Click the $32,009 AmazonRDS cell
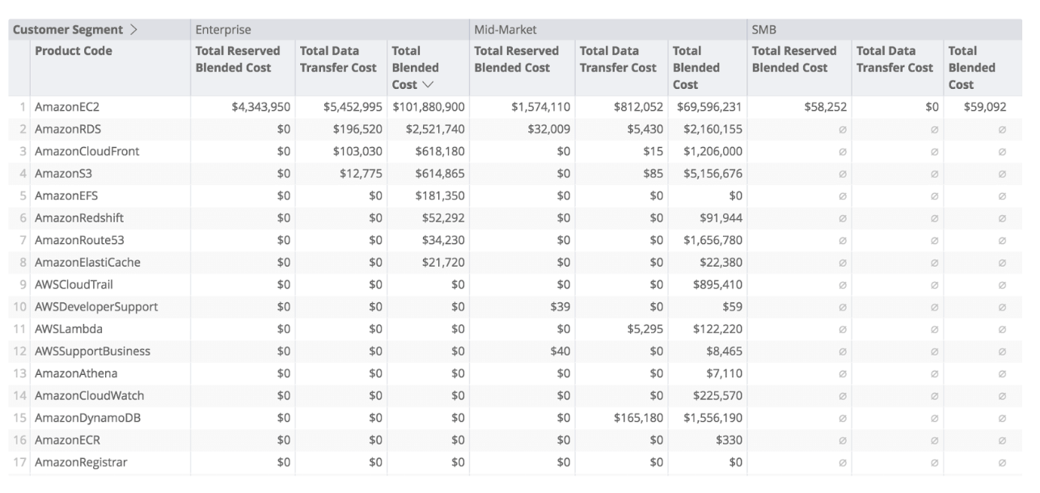The width and height of the screenshot is (1040, 493). pos(549,129)
